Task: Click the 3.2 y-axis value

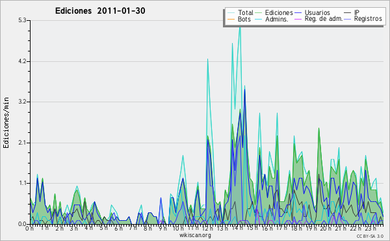Action: pos(22,102)
